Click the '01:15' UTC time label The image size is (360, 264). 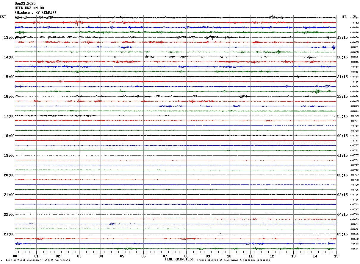pyautogui.click(x=342, y=156)
